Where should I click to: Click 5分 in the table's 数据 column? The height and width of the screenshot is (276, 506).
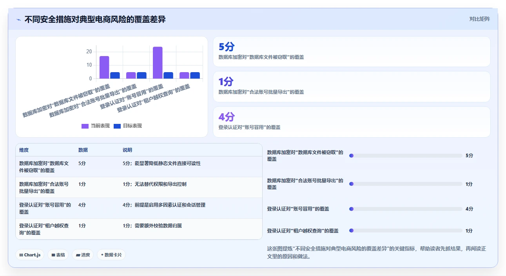82,163
